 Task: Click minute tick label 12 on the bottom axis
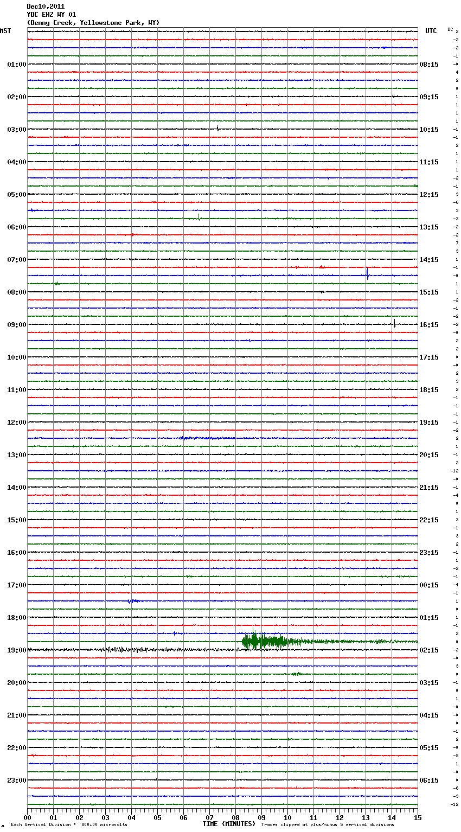340,817
